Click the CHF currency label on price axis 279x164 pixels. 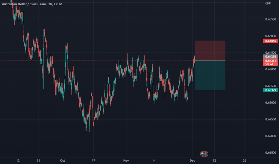point(268,3)
